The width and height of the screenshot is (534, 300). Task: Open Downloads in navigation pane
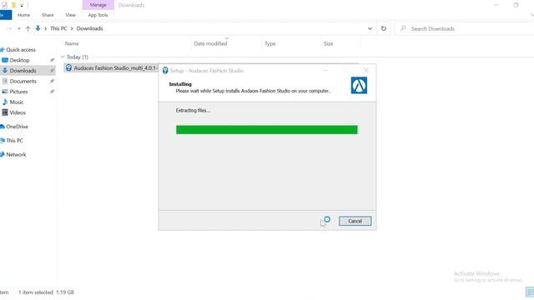click(x=23, y=71)
